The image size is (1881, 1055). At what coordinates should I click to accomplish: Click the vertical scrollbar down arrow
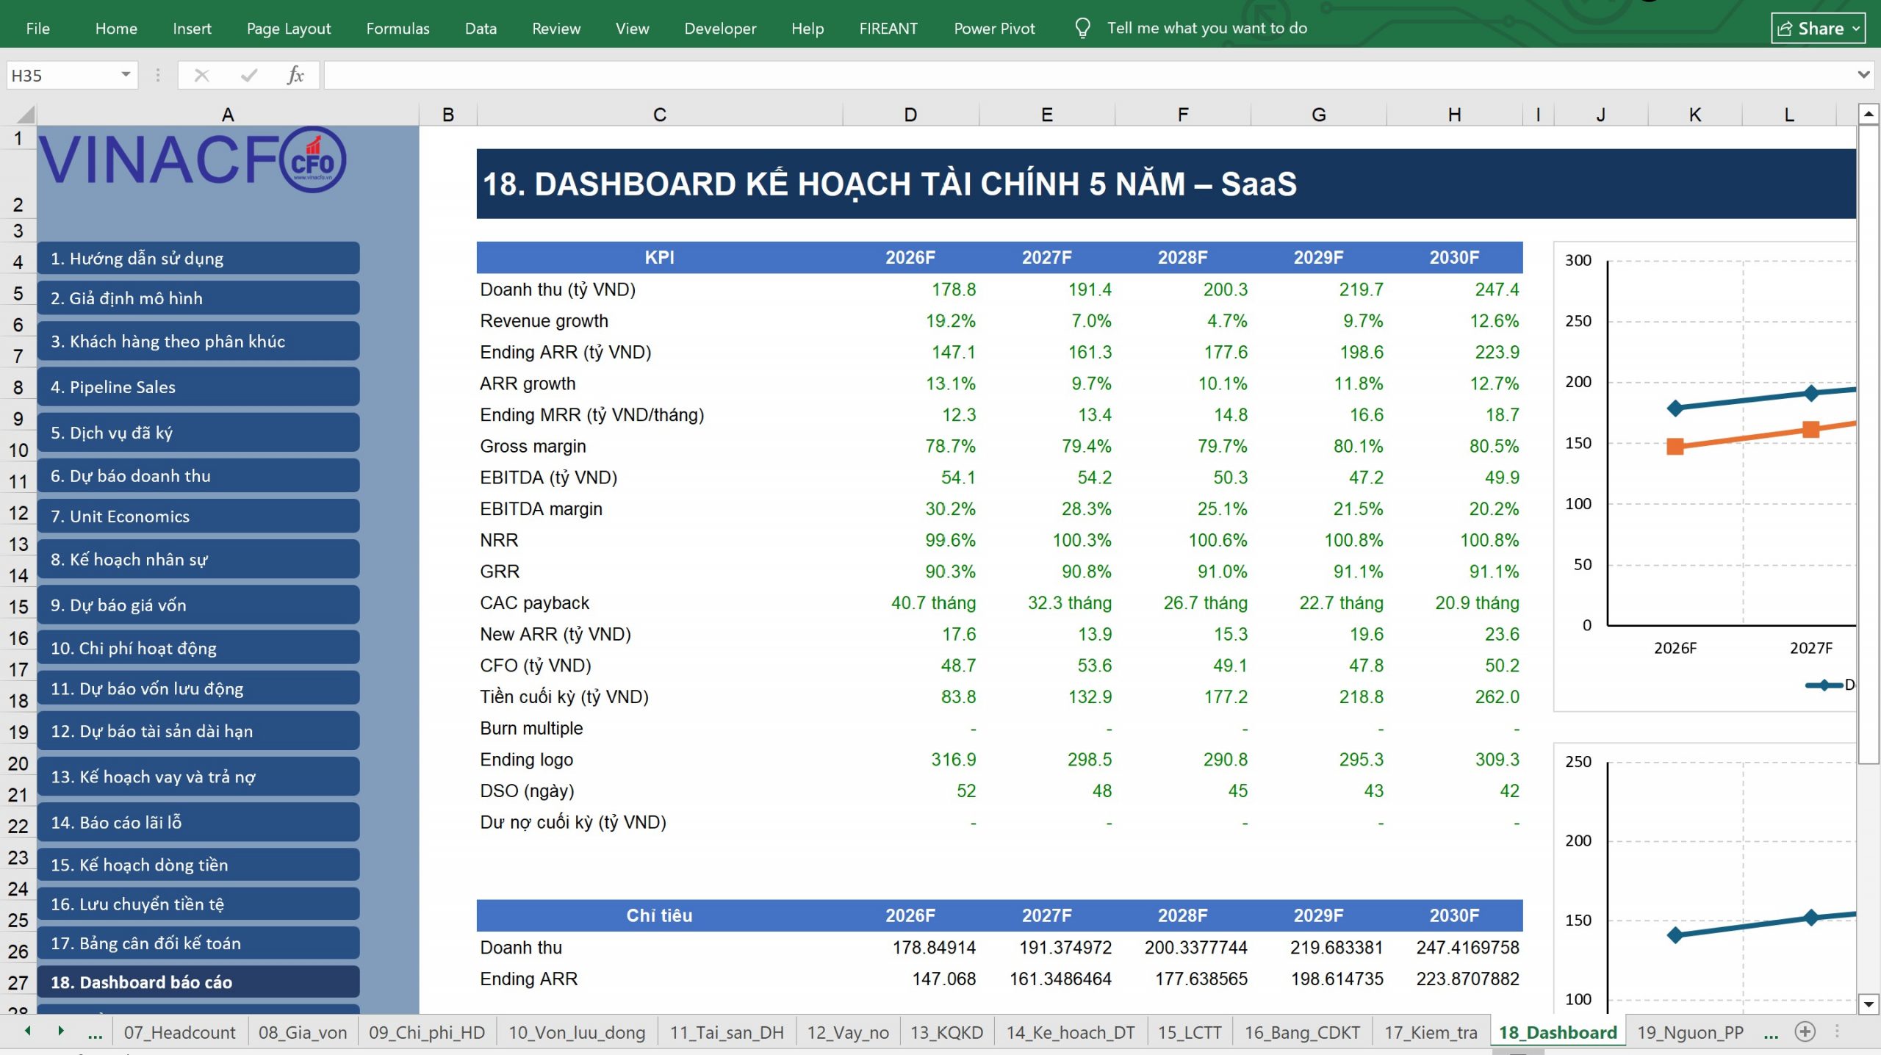tap(1869, 1004)
